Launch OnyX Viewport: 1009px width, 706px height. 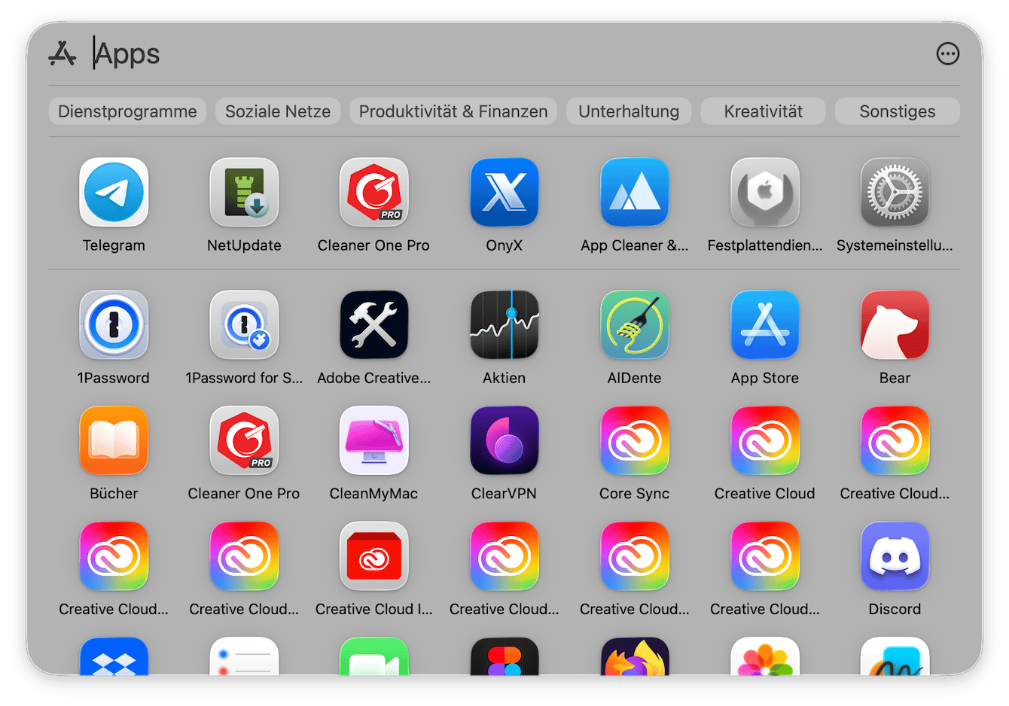click(x=504, y=192)
